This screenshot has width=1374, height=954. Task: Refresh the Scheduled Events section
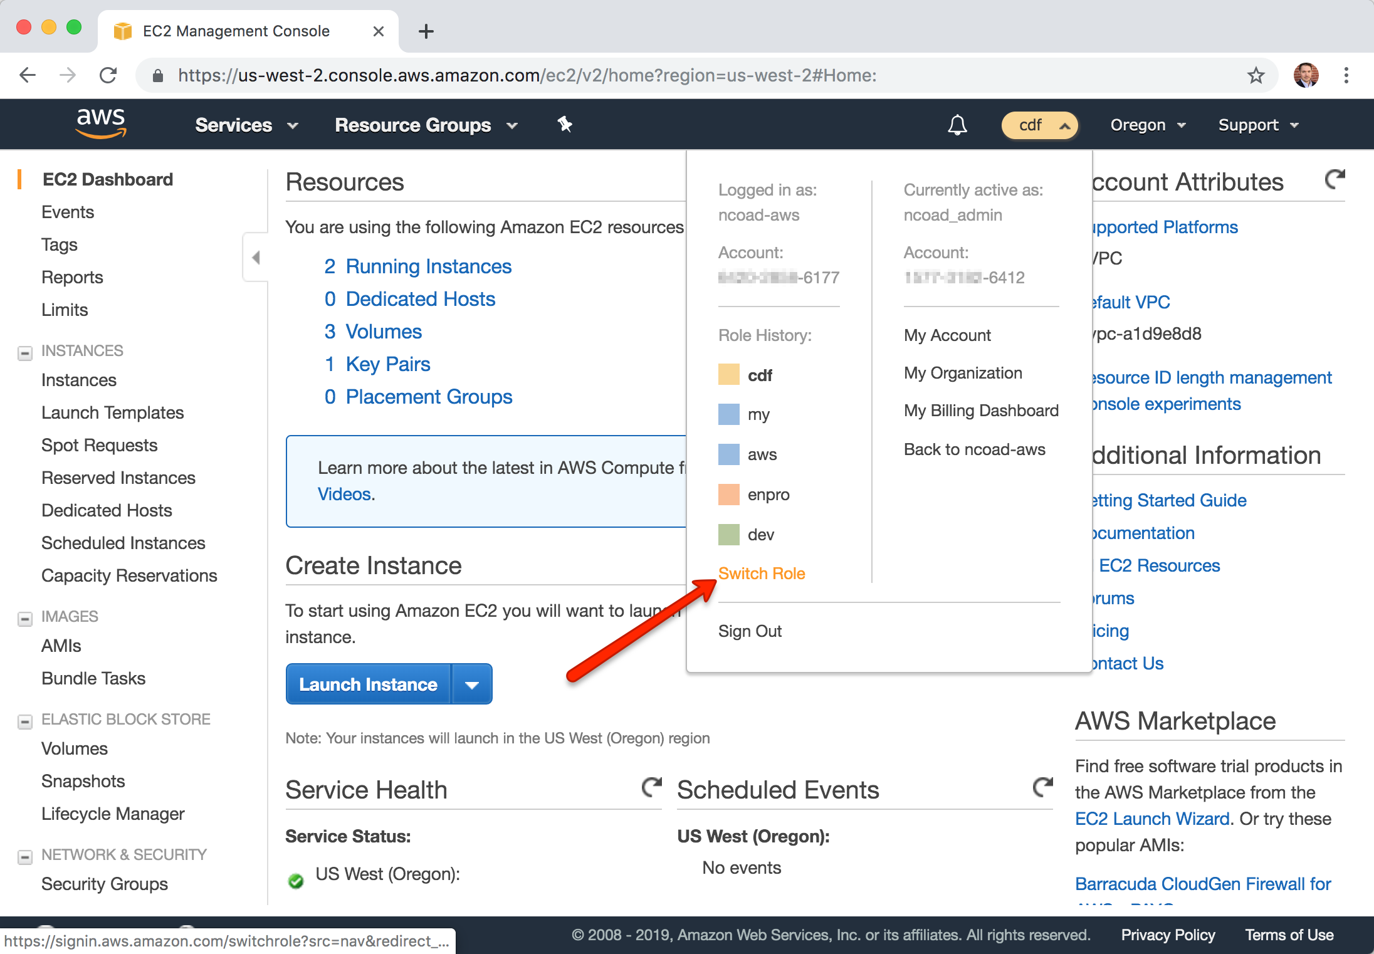click(x=1042, y=787)
